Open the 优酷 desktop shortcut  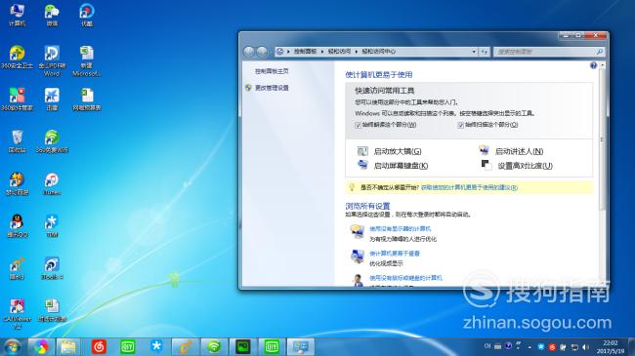[x=87, y=15]
